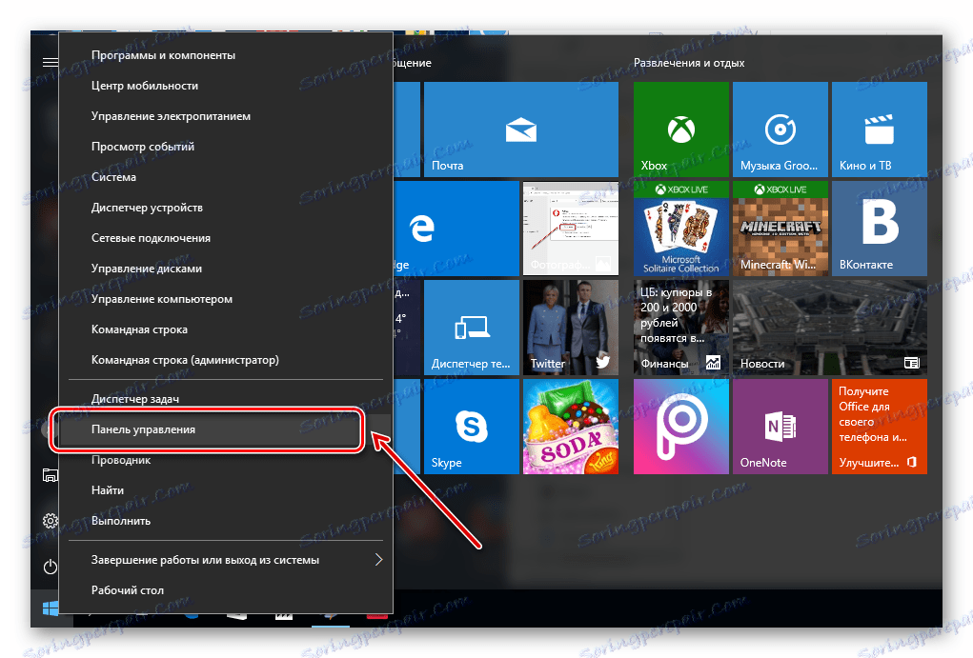Select Центр мобильности menu entry
973x658 pixels.
[226, 86]
